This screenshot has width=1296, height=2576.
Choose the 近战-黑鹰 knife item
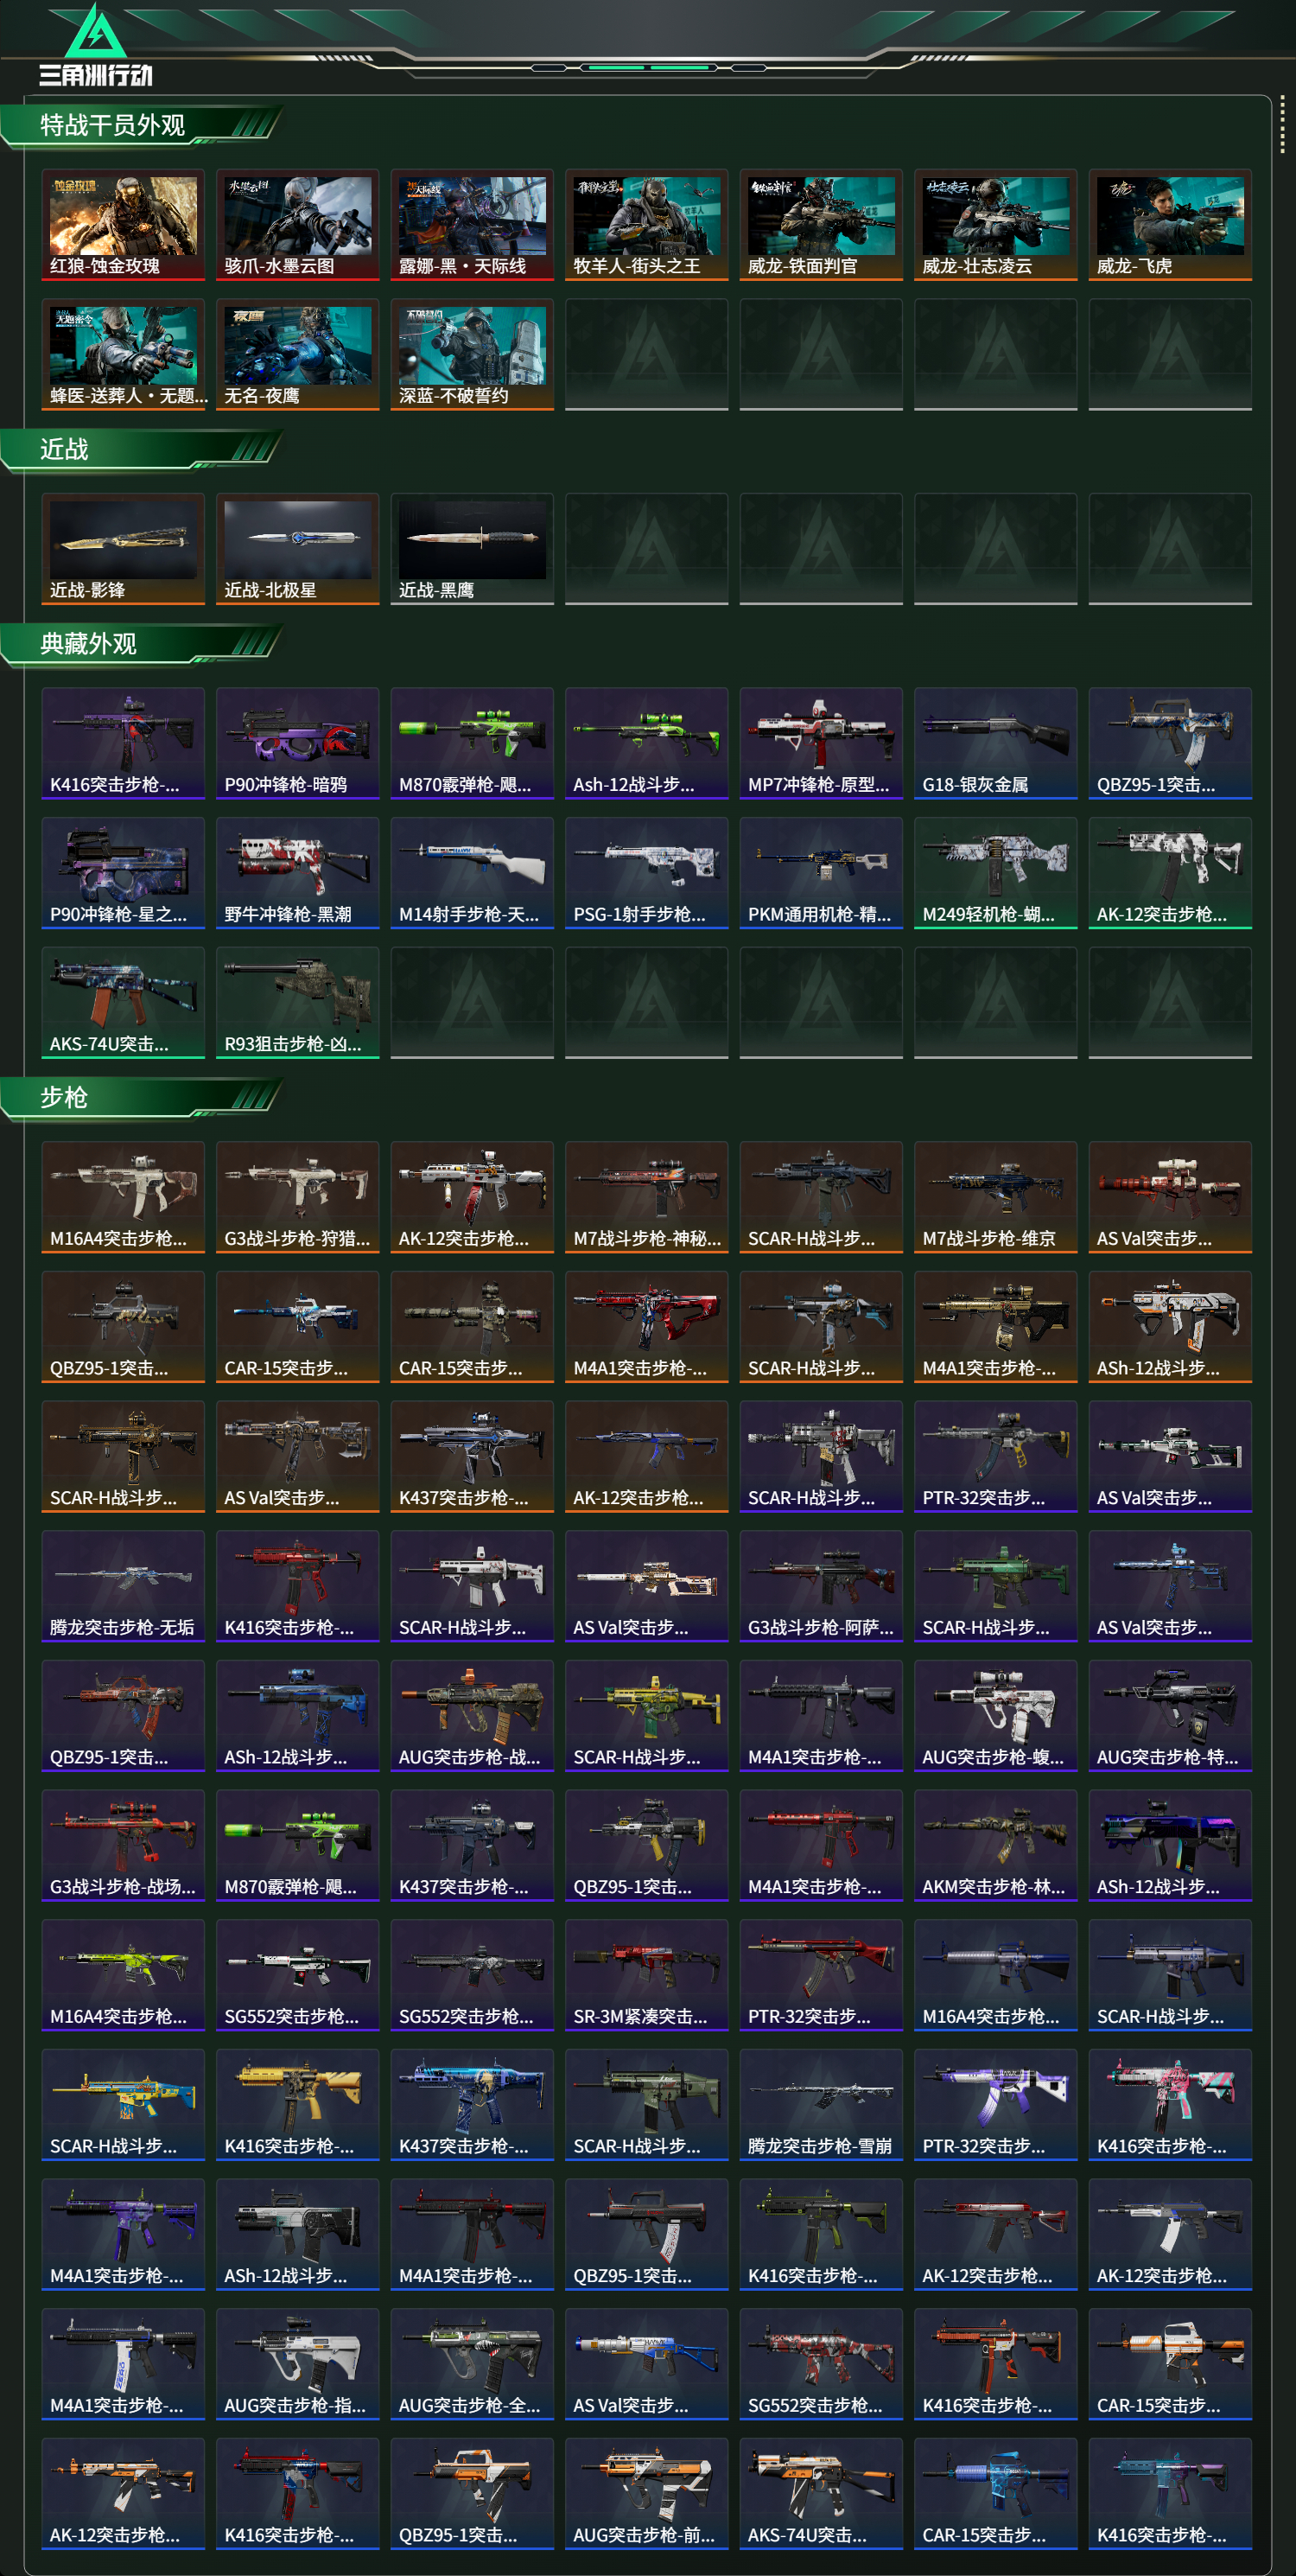pos(472,549)
